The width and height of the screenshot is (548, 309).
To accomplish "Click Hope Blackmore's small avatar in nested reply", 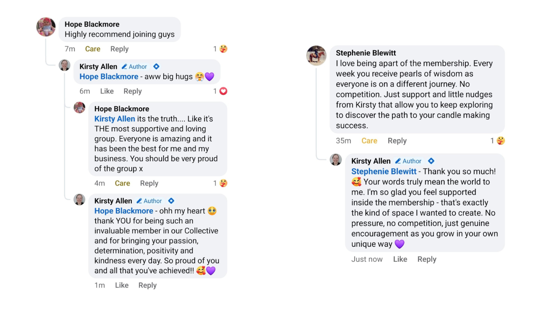I will click(x=79, y=108).
